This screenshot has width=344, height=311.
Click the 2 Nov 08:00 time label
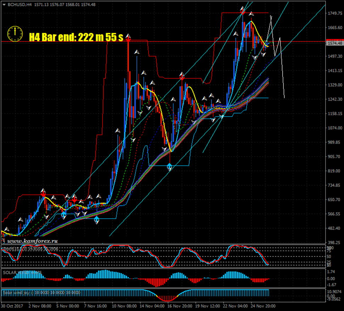pos(40,306)
